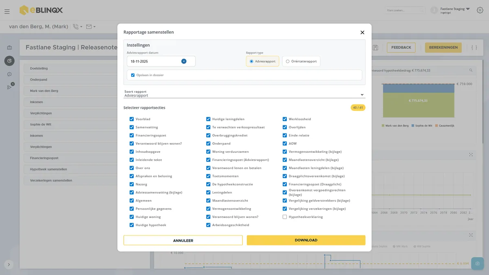Select the pie chart icon in the sidebar
This screenshot has height=275, width=489.
pos(9,61)
